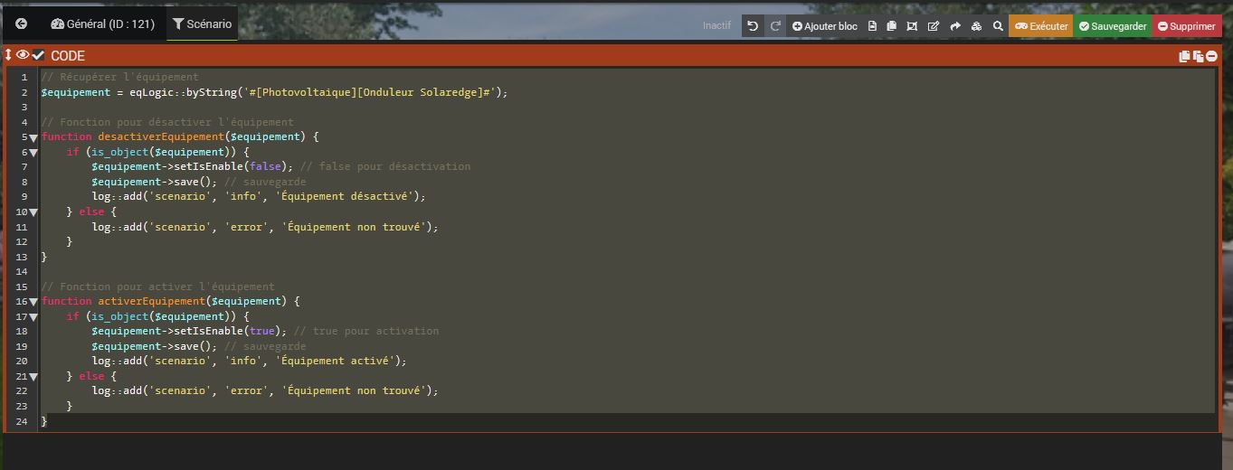This screenshot has width=1233, height=470.
Task: Open the scenario search magnifier
Action: [998, 26]
